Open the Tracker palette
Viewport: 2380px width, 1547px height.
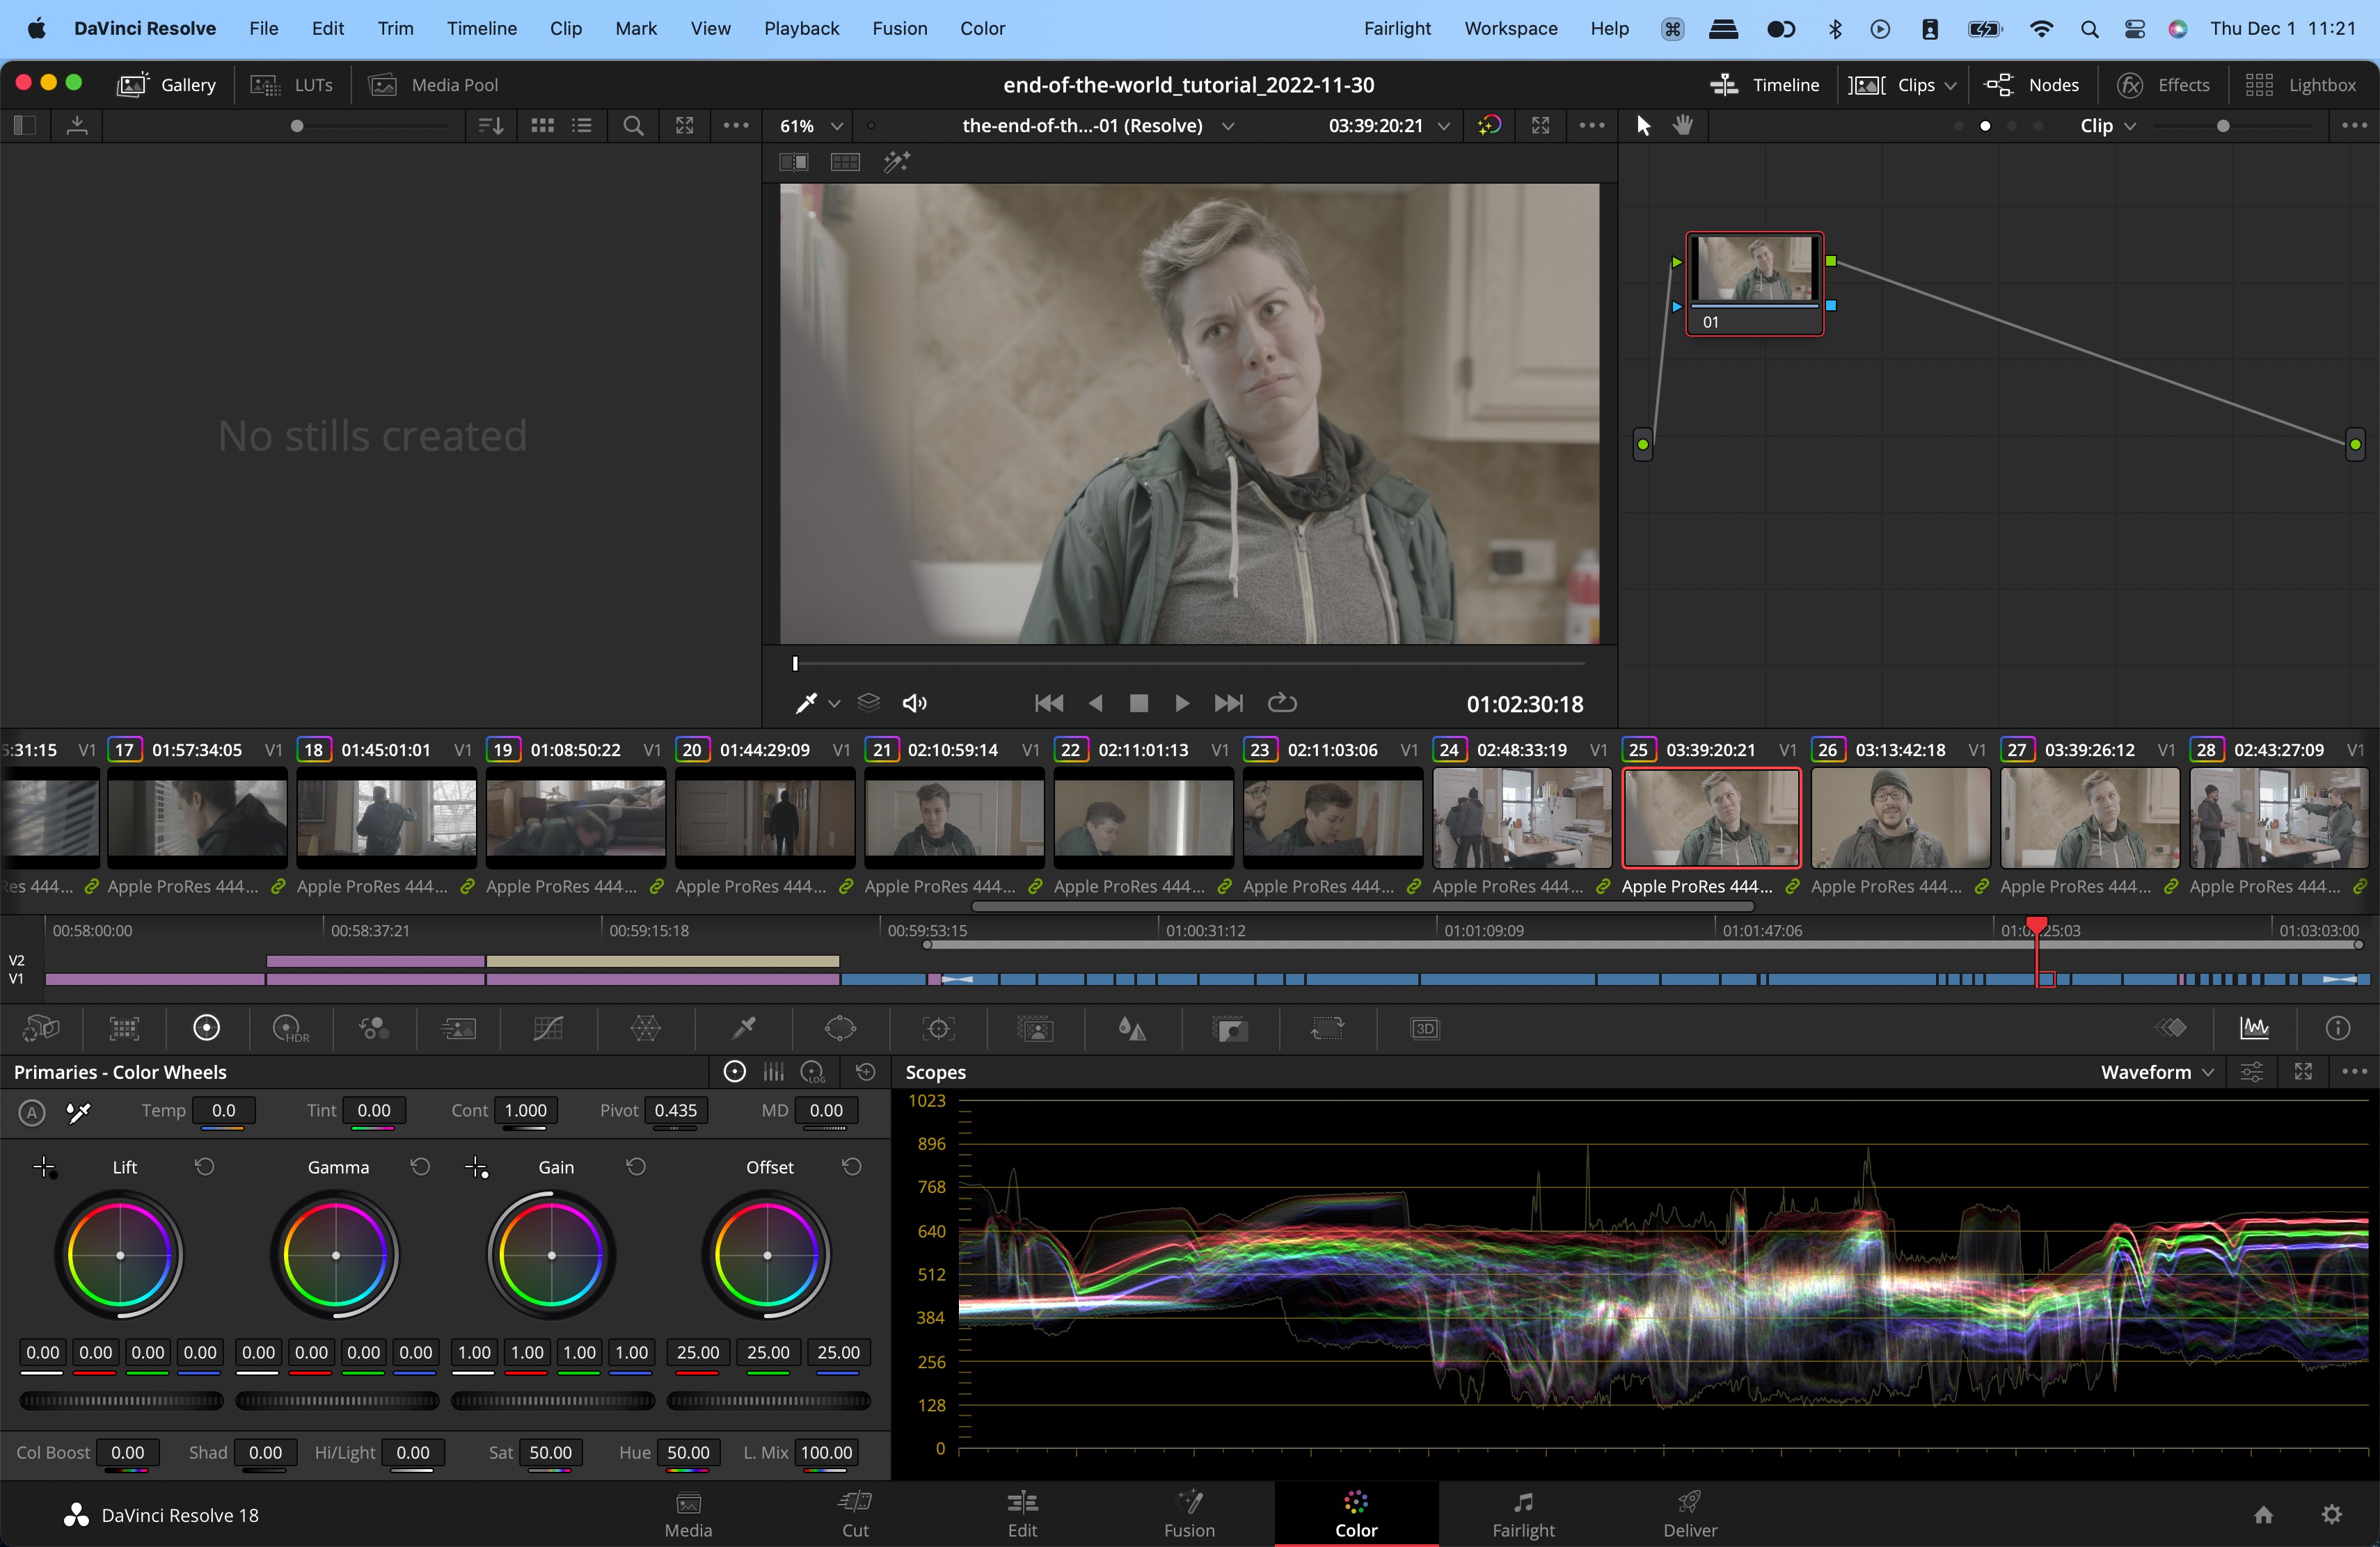(938, 1028)
